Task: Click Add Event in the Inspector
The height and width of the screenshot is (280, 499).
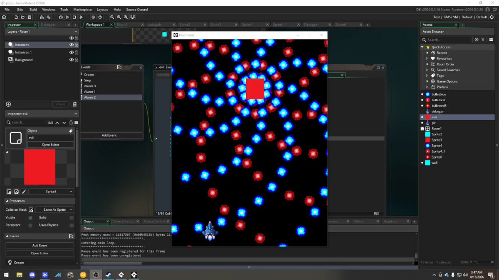Action: [40, 246]
